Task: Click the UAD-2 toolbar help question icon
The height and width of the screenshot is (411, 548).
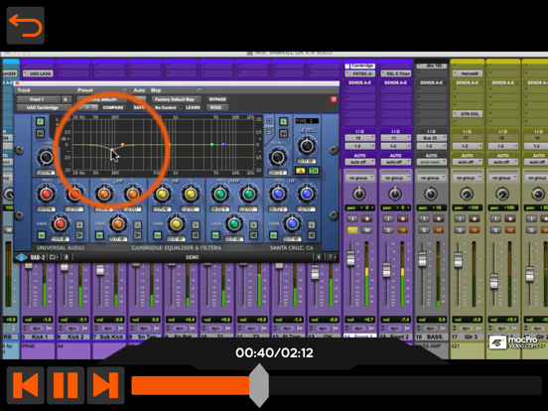Action: pyautogui.click(x=331, y=257)
